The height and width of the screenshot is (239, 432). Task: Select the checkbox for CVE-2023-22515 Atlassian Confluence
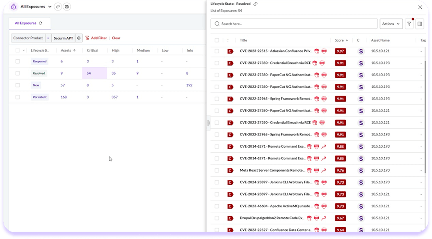[217, 51]
